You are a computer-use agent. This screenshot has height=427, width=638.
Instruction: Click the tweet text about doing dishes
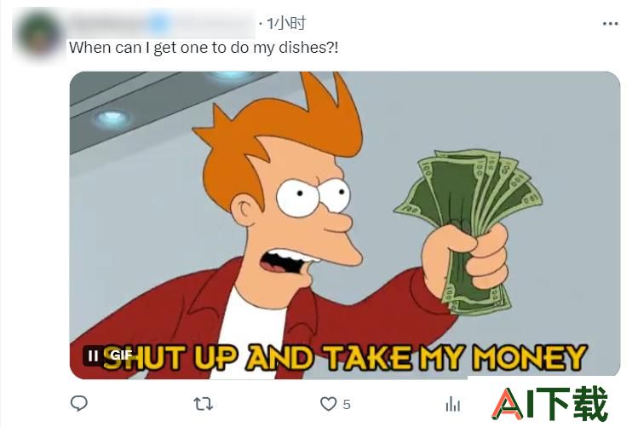point(204,48)
